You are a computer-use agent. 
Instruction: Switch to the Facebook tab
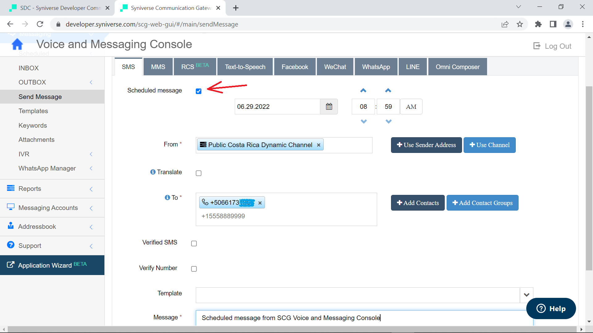[x=295, y=67]
